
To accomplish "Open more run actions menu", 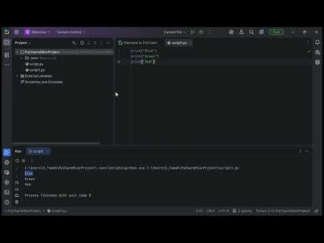I will (x=209, y=32).
